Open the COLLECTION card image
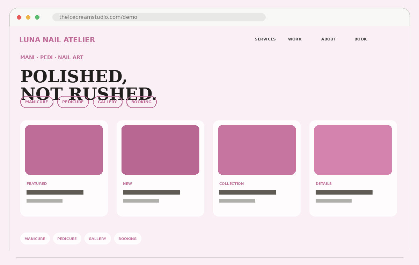 click(x=257, y=150)
